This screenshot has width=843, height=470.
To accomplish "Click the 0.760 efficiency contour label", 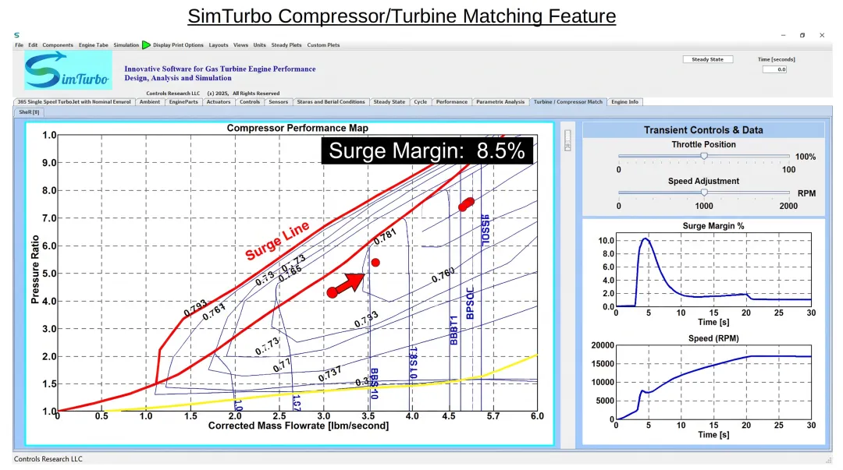I will coord(443,275).
